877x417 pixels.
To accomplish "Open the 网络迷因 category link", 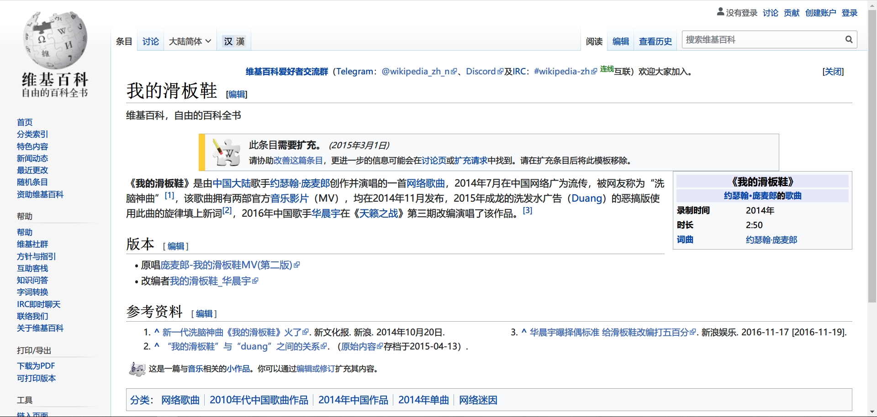I will [478, 400].
